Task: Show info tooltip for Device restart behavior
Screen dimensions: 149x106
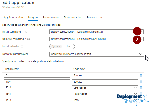Action: [31, 54]
